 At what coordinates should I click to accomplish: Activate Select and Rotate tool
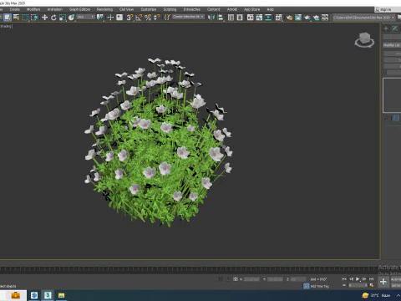click(53, 18)
